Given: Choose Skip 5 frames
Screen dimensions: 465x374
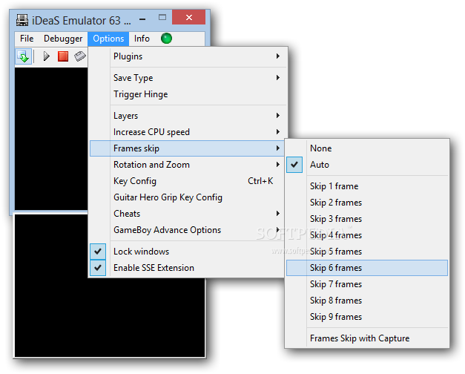Looking at the screenshot, I should click(367, 252).
